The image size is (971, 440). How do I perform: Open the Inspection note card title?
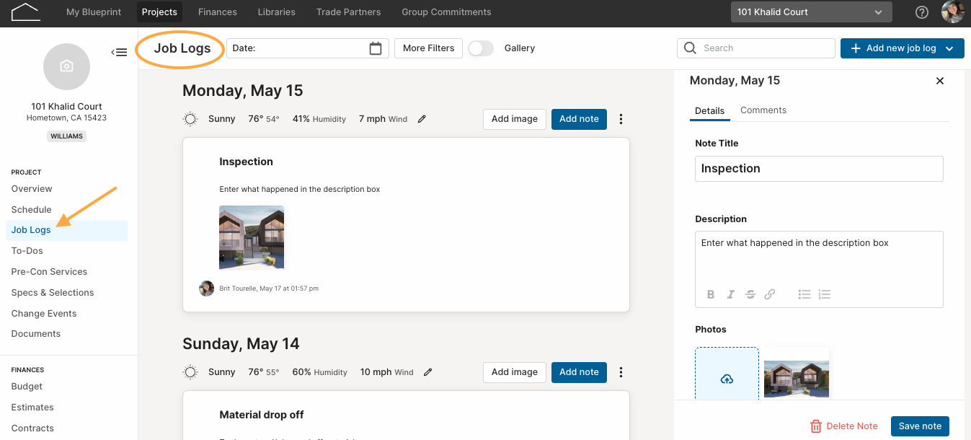tap(246, 162)
